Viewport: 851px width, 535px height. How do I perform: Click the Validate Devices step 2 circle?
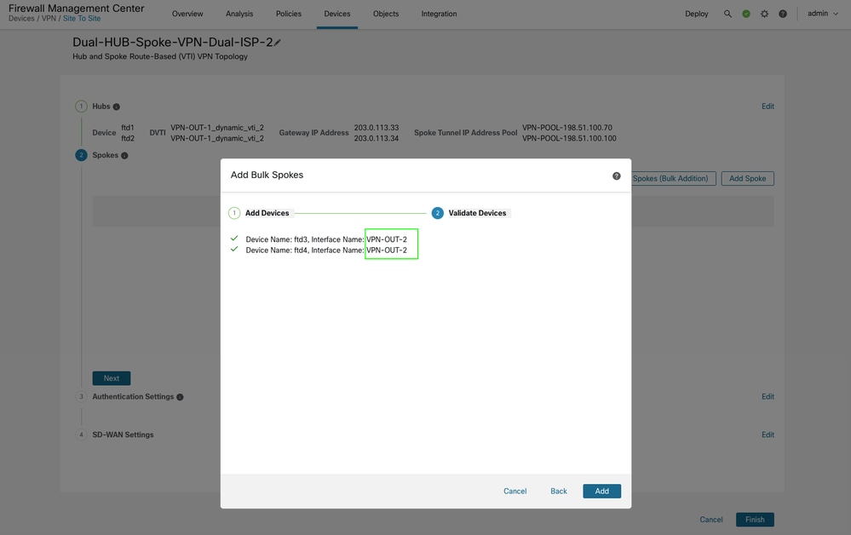tap(438, 213)
